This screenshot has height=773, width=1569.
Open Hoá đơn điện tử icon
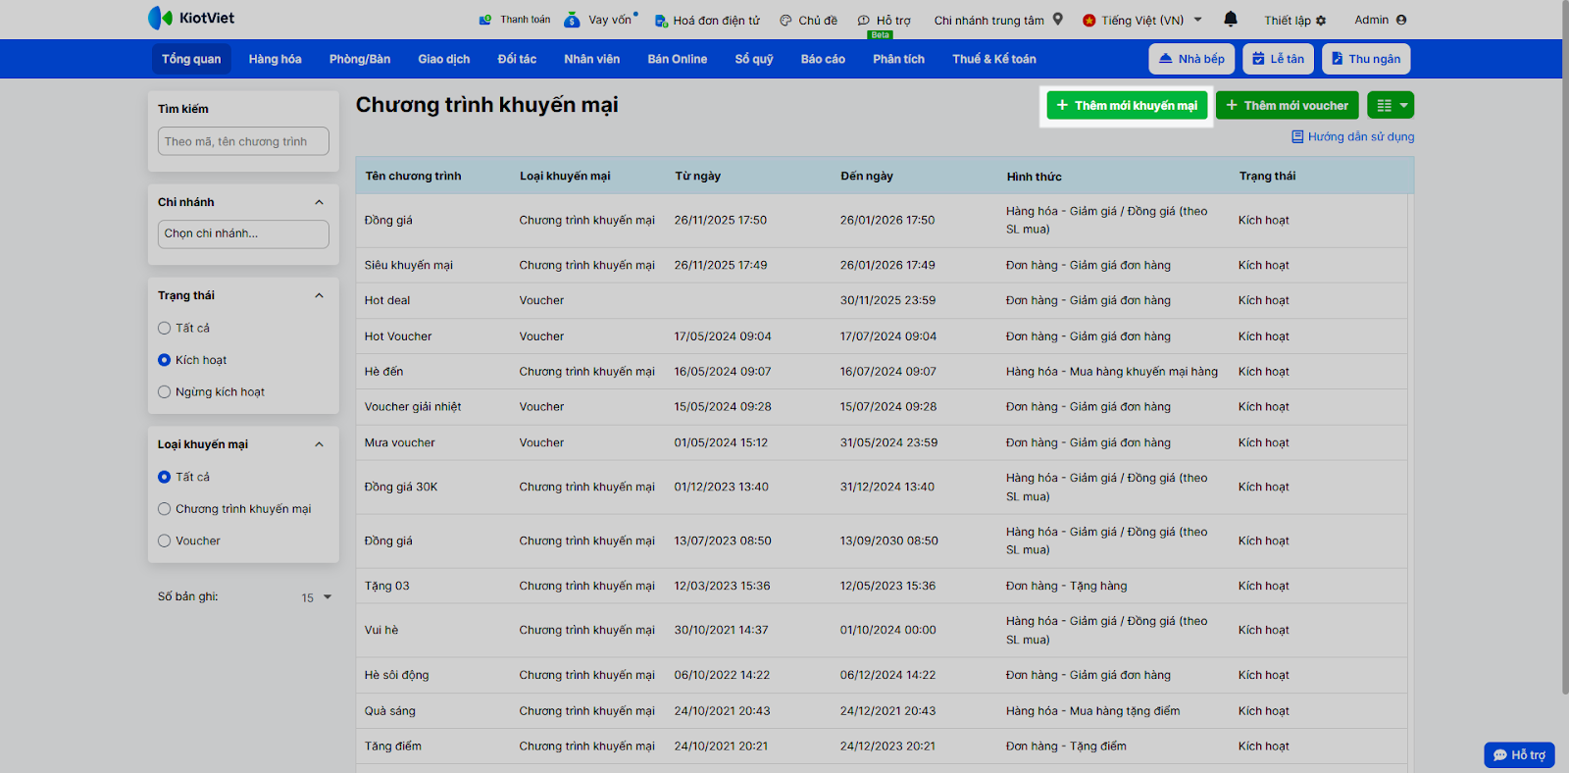click(x=661, y=21)
